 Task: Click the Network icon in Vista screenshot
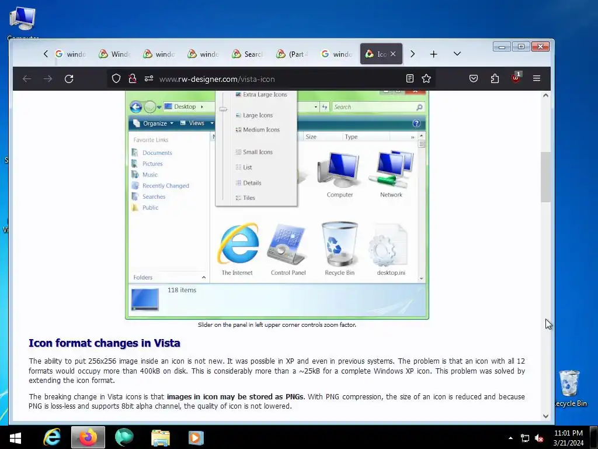pyautogui.click(x=391, y=174)
